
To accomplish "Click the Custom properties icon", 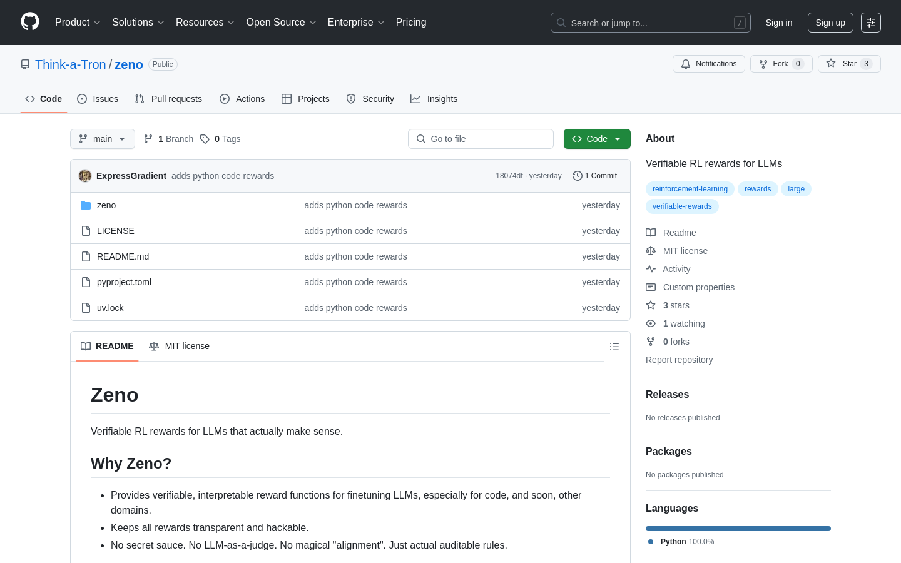I will (651, 287).
